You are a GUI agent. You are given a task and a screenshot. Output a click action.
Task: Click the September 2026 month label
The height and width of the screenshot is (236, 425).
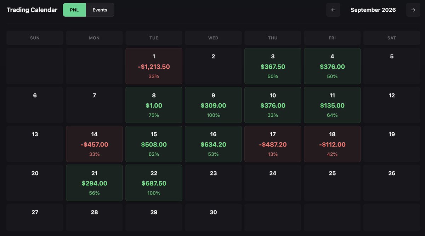pyautogui.click(x=373, y=10)
